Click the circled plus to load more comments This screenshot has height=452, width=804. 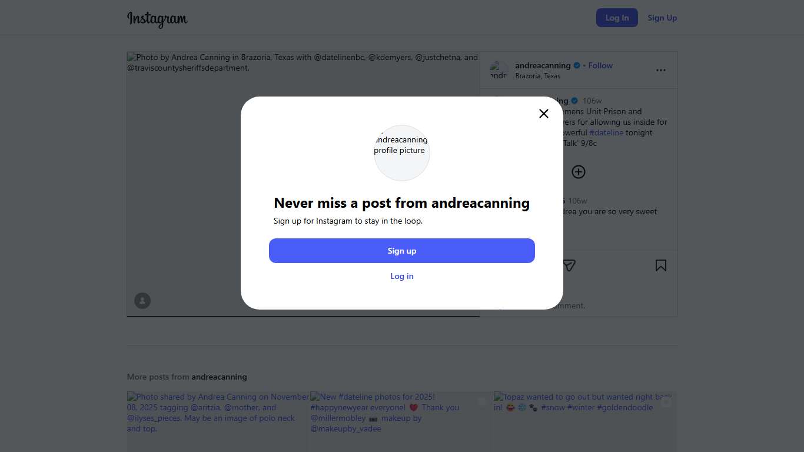click(x=579, y=172)
